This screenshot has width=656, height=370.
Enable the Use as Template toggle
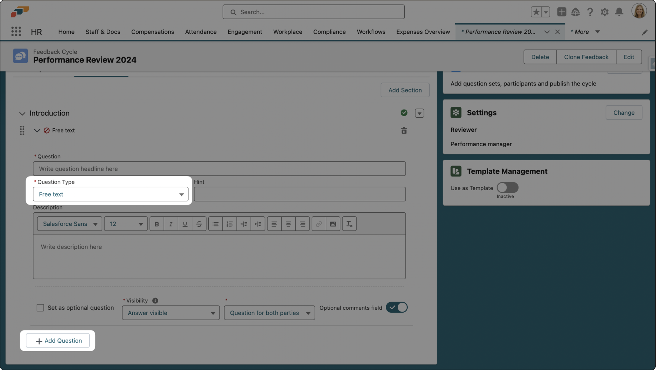coord(507,188)
